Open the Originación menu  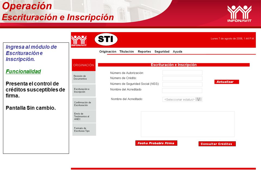(108, 51)
